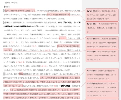Click the highlighted red word いました
The image size is (121, 100).
pos(63,38)
